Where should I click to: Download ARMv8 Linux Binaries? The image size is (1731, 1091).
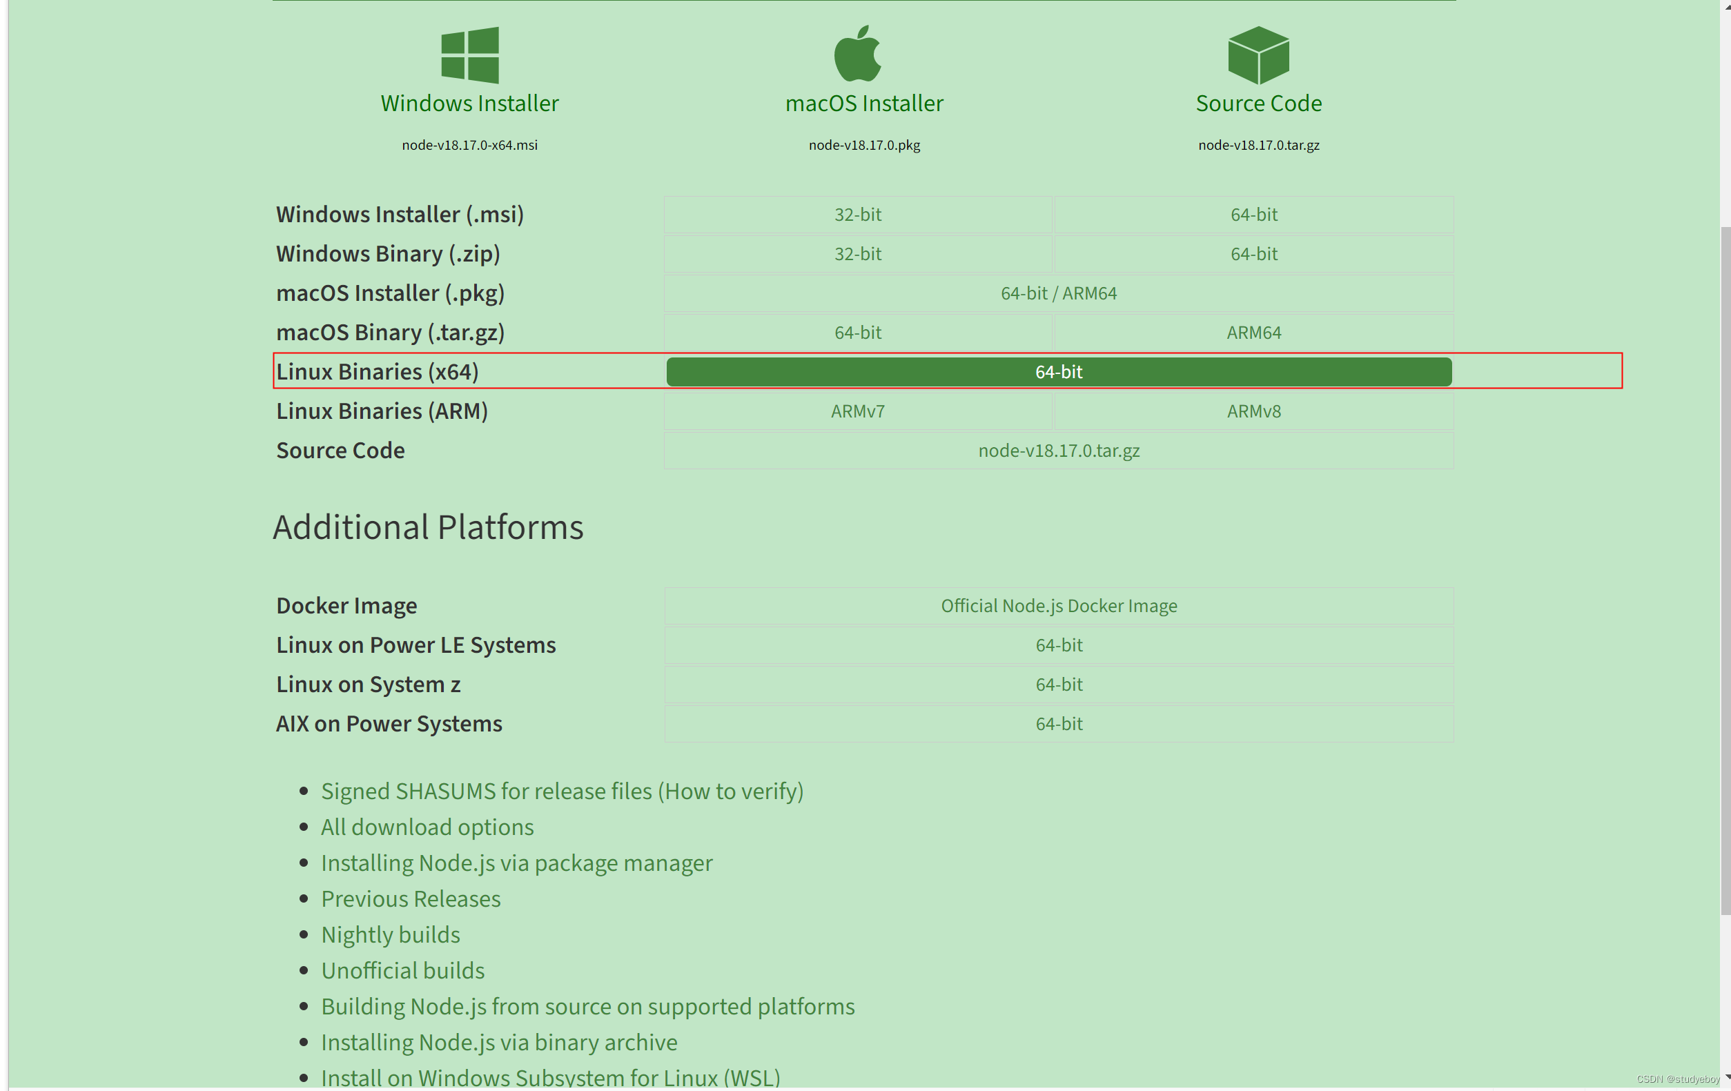click(1253, 412)
